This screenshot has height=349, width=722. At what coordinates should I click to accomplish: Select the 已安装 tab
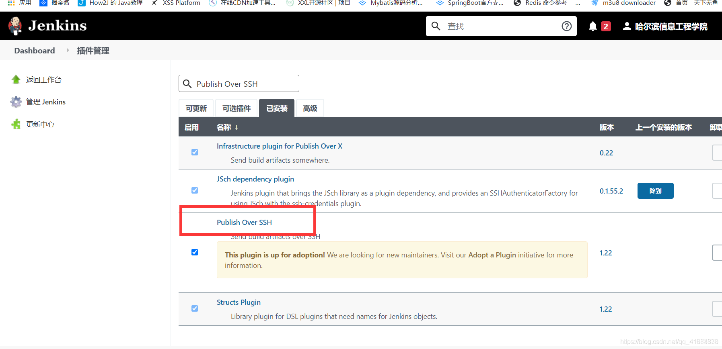coord(277,108)
